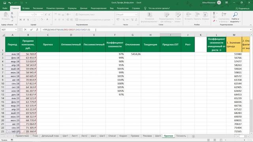Click the Save icon in the quick access toolbar

click(4, 3)
